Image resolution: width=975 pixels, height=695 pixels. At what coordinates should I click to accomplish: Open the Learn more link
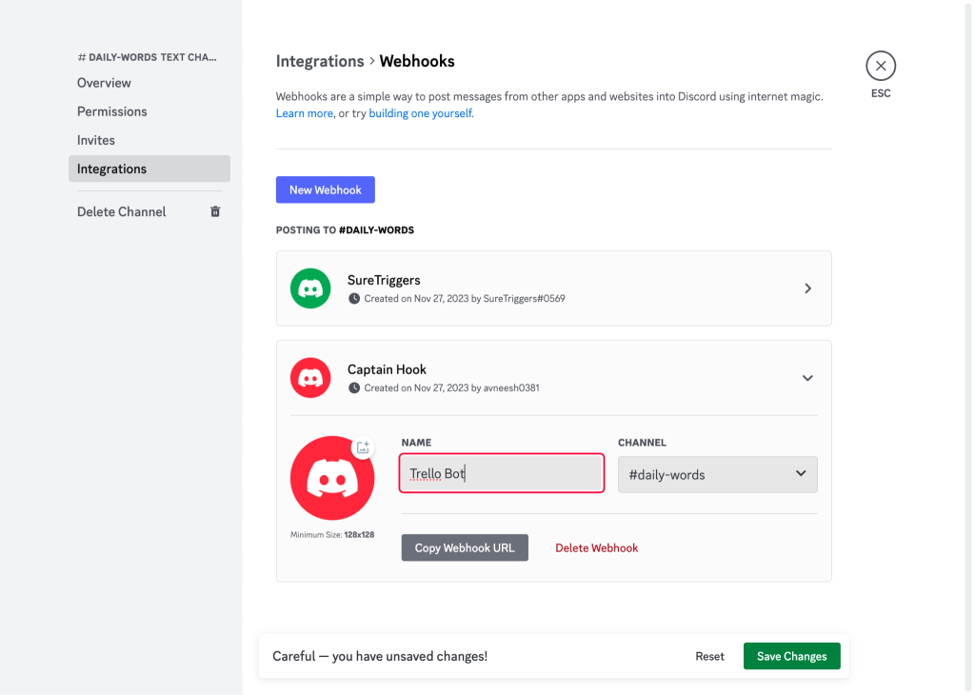point(304,112)
